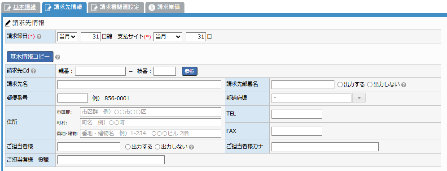Select 出力しない for 請求先部署名

click(369, 85)
